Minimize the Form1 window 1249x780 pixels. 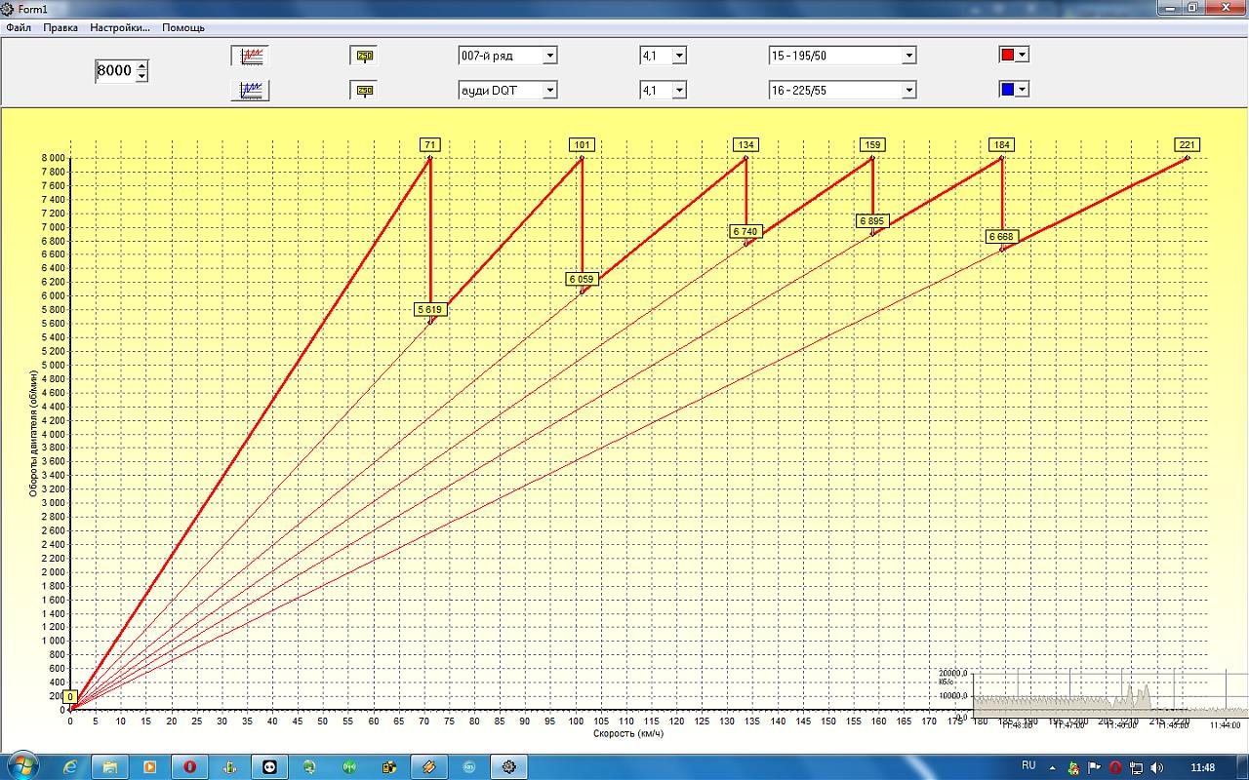1171,7
